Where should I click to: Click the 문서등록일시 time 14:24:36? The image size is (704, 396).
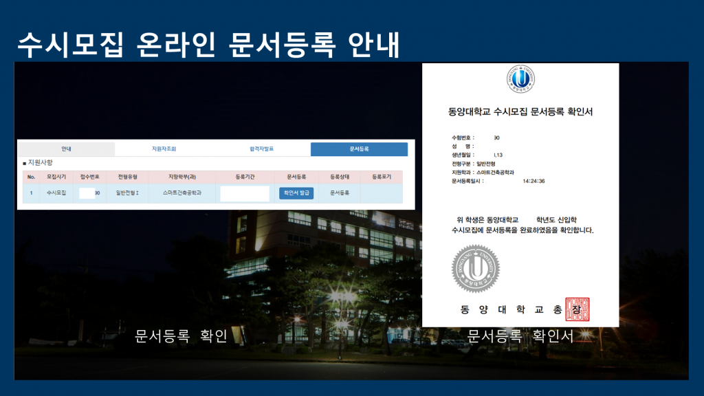[533, 181]
